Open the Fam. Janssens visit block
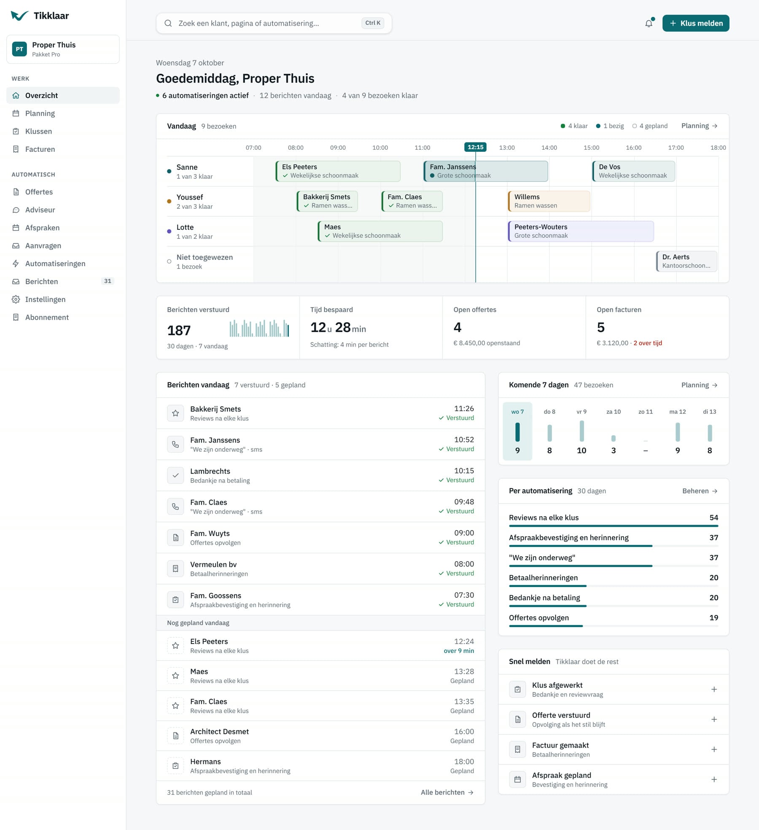Viewport: 759px width, 830px height. (x=486, y=171)
